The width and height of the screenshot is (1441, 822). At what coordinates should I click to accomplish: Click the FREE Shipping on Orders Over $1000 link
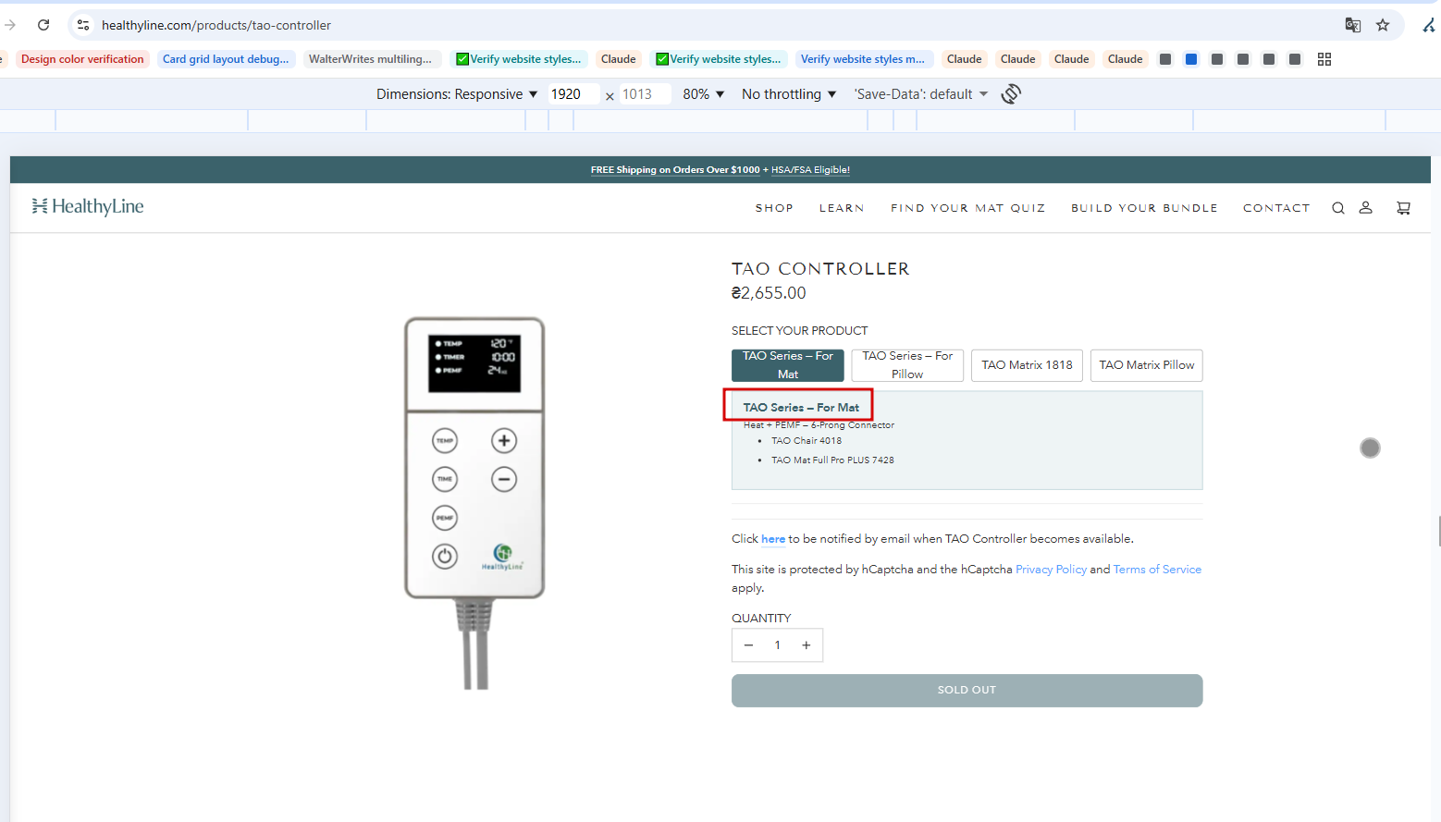point(675,170)
